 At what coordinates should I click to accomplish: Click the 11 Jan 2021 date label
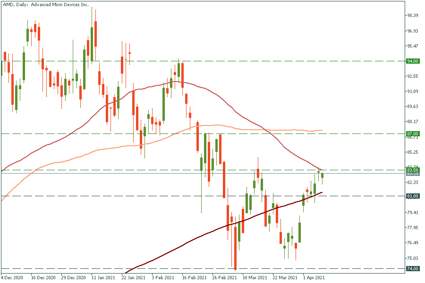[102, 278]
